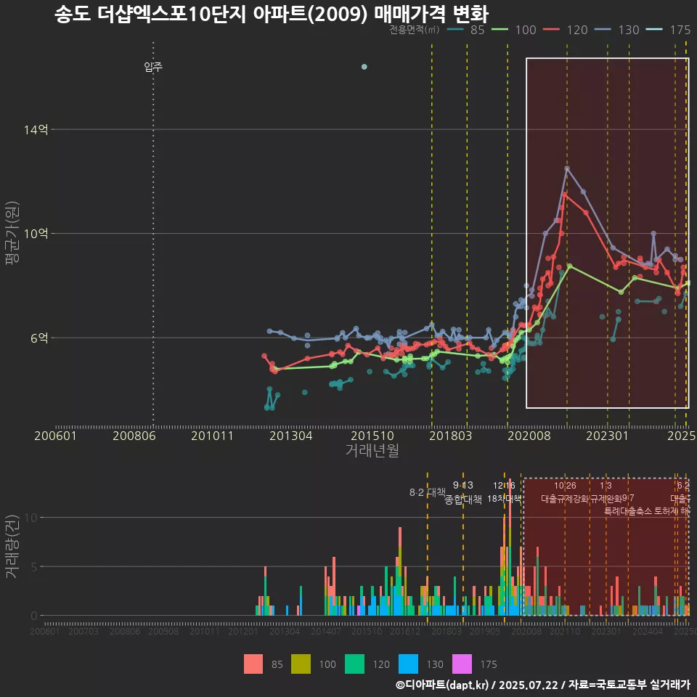
Task: Click the 100 legend entry at top
Action: coord(514,30)
